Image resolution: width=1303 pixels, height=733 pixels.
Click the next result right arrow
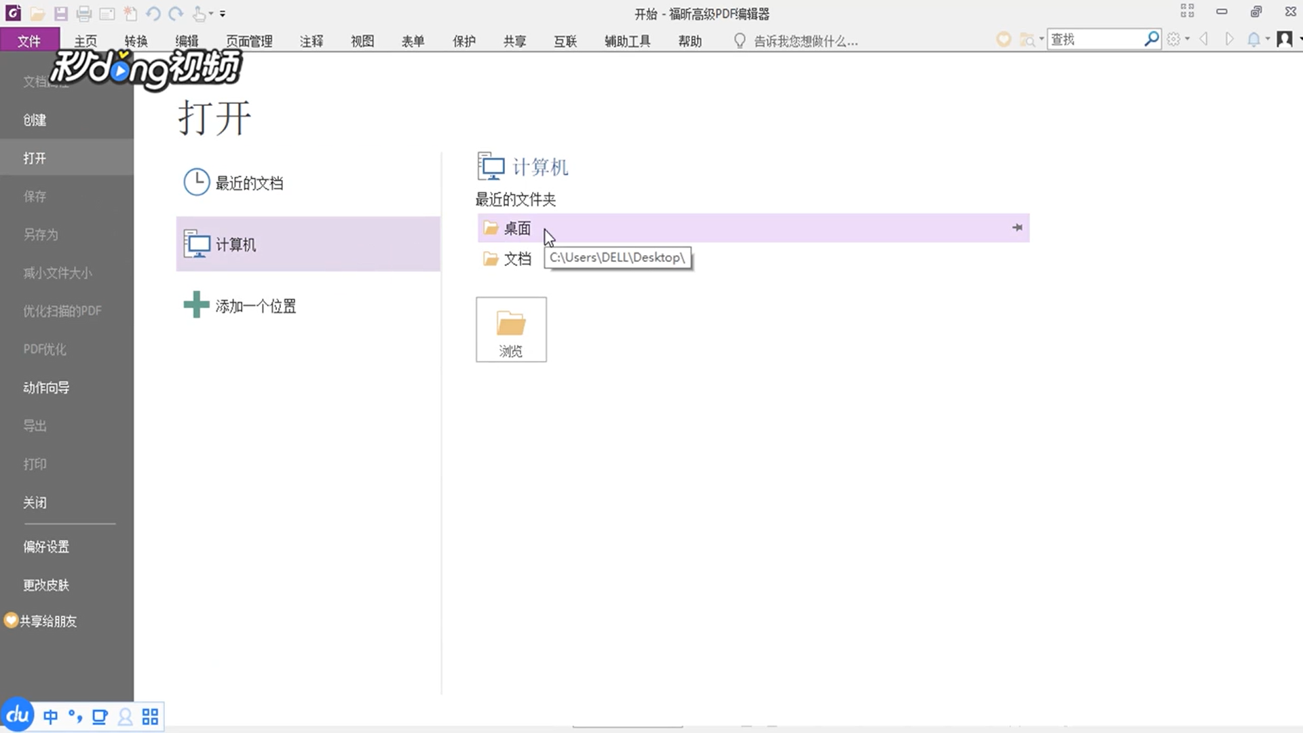1229,39
